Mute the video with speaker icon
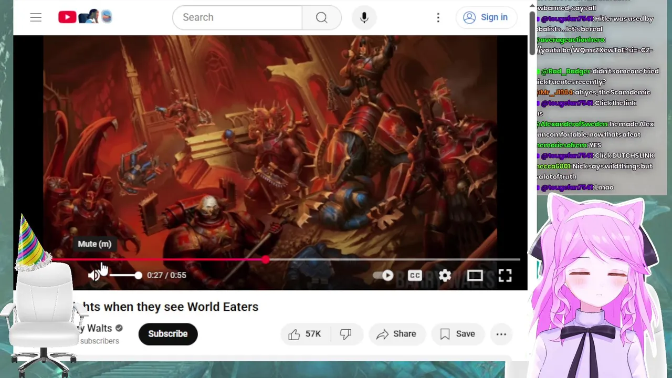The width and height of the screenshot is (672, 378). pyautogui.click(x=94, y=275)
